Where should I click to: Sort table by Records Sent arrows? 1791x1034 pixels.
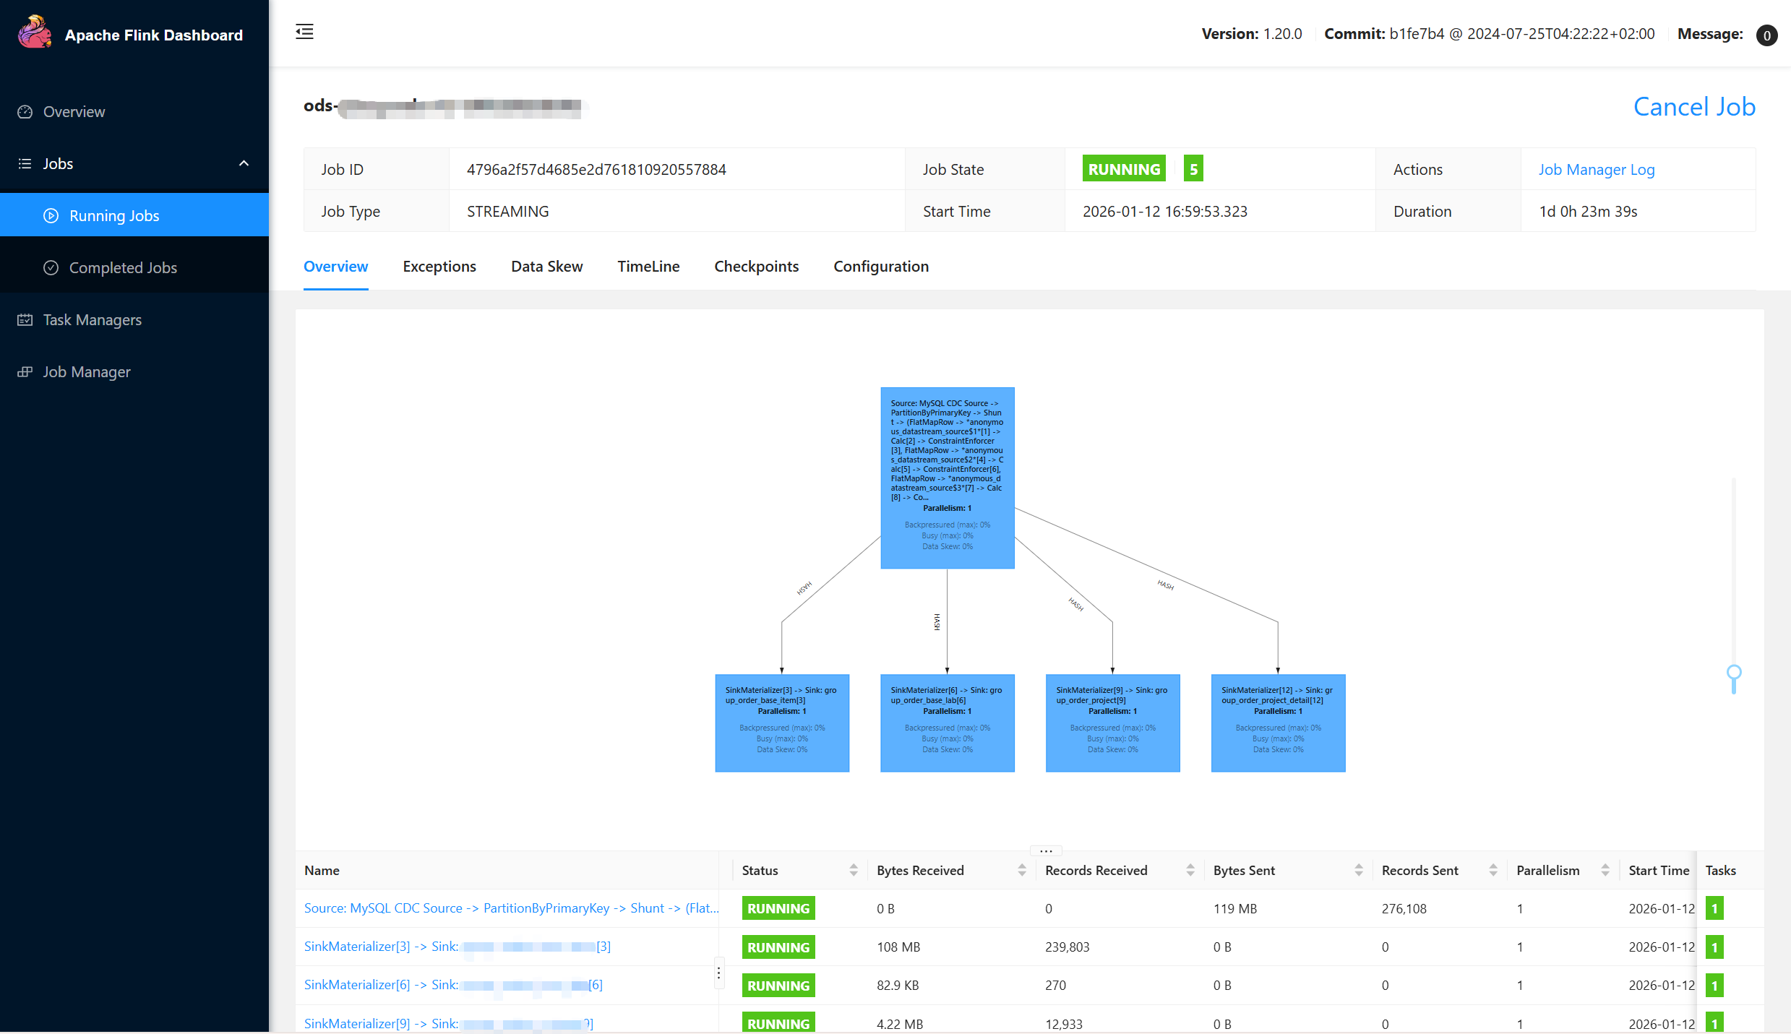1493,871
